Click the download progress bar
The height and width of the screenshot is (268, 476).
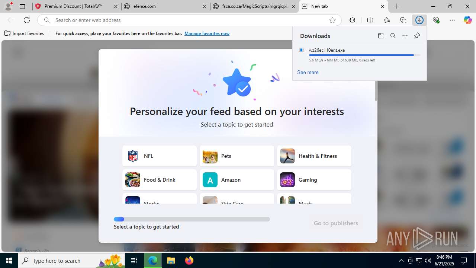pyautogui.click(x=365, y=55)
